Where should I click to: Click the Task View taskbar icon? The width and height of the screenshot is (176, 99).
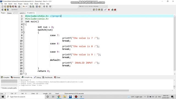53,97
